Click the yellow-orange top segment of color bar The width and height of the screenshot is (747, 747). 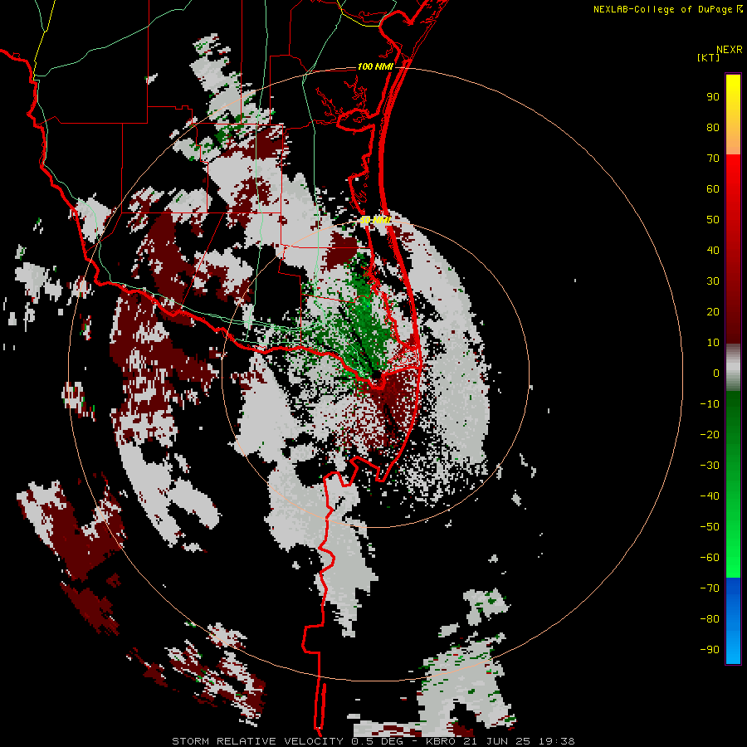point(733,115)
